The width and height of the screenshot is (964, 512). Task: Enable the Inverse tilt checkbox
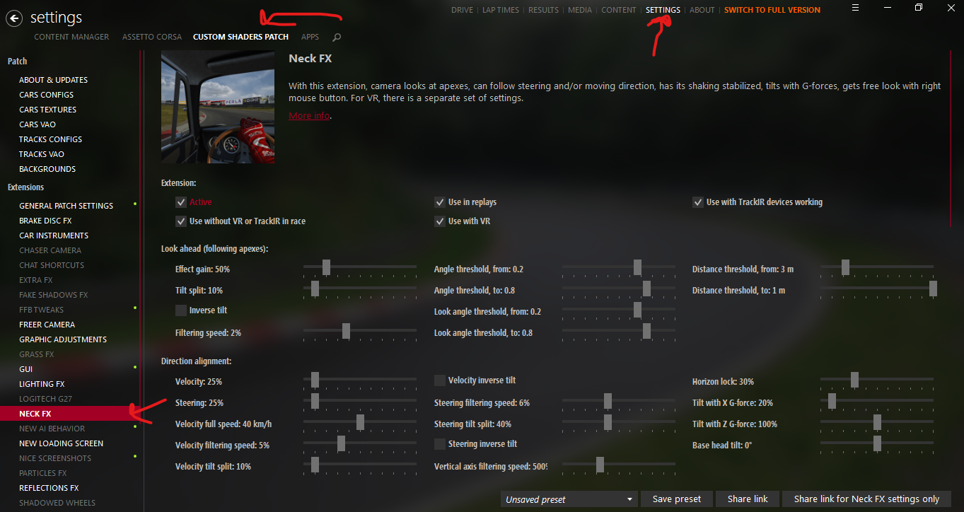(x=181, y=310)
